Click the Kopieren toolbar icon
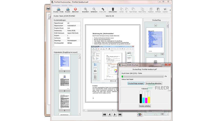Image resolution: width=209 pixels, height=121 pixels. coord(151,9)
